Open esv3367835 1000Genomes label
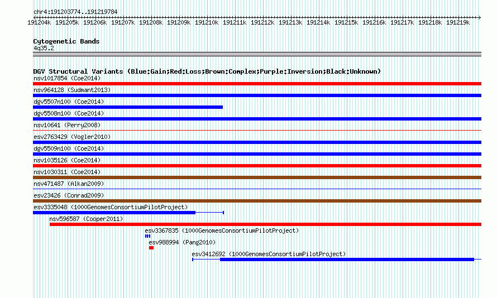This screenshot has width=497, height=298. pyautogui.click(x=222, y=230)
